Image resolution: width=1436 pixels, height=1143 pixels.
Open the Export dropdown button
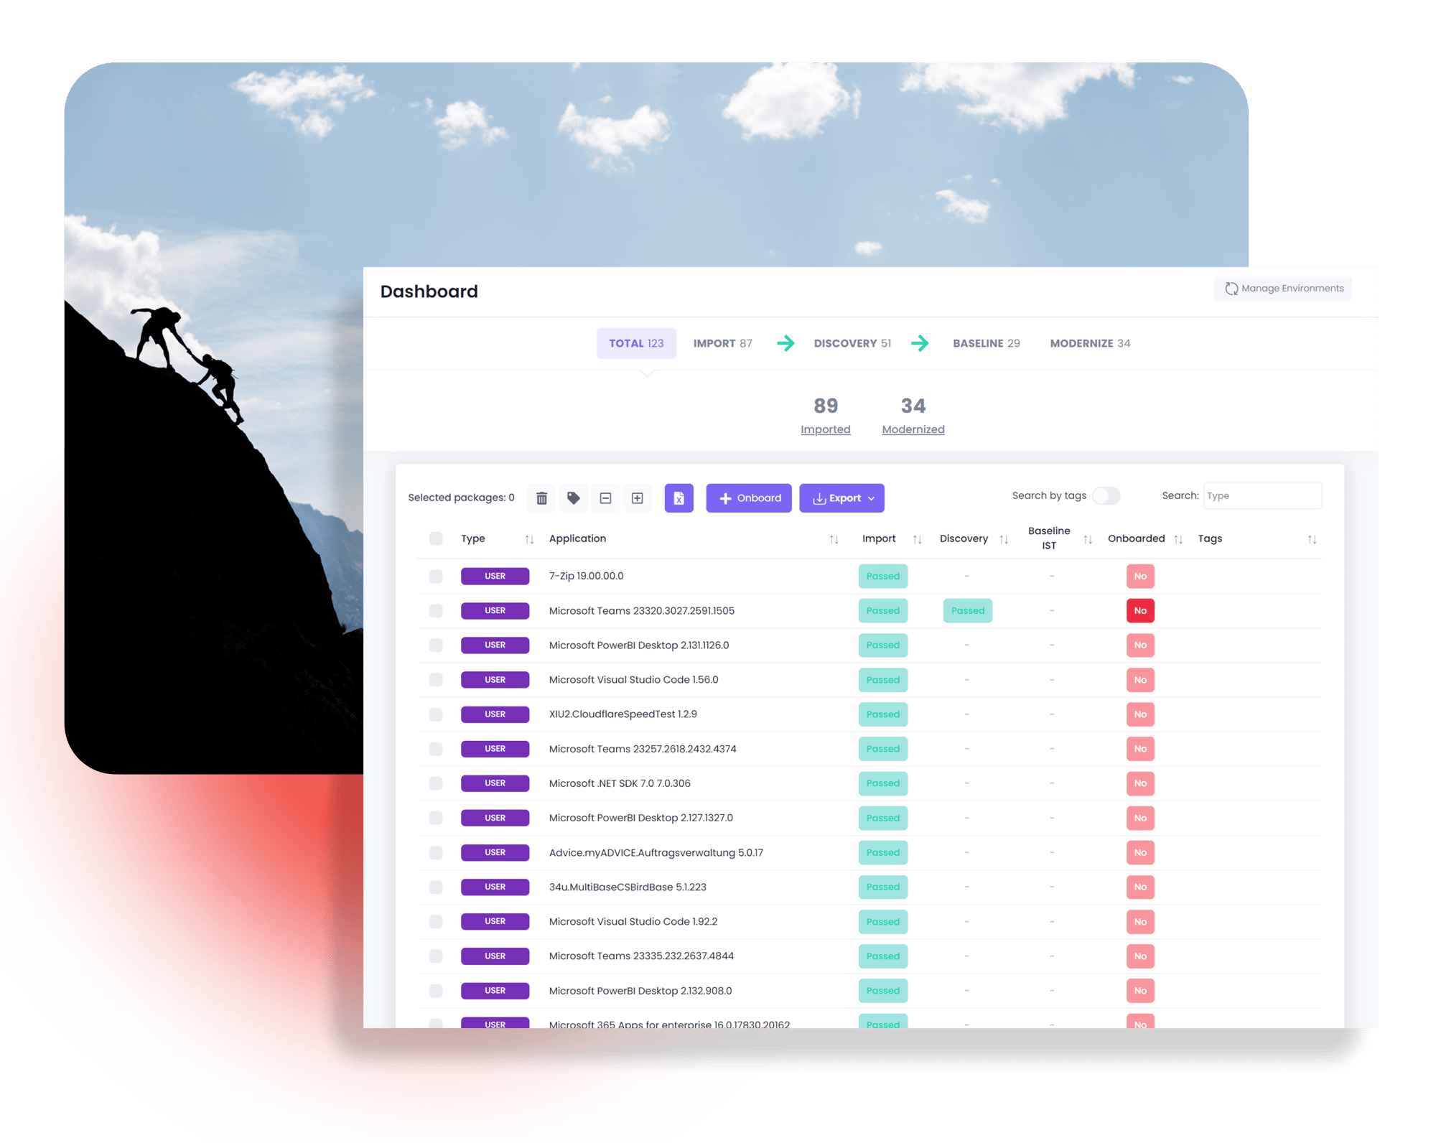(x=841, y=498)
